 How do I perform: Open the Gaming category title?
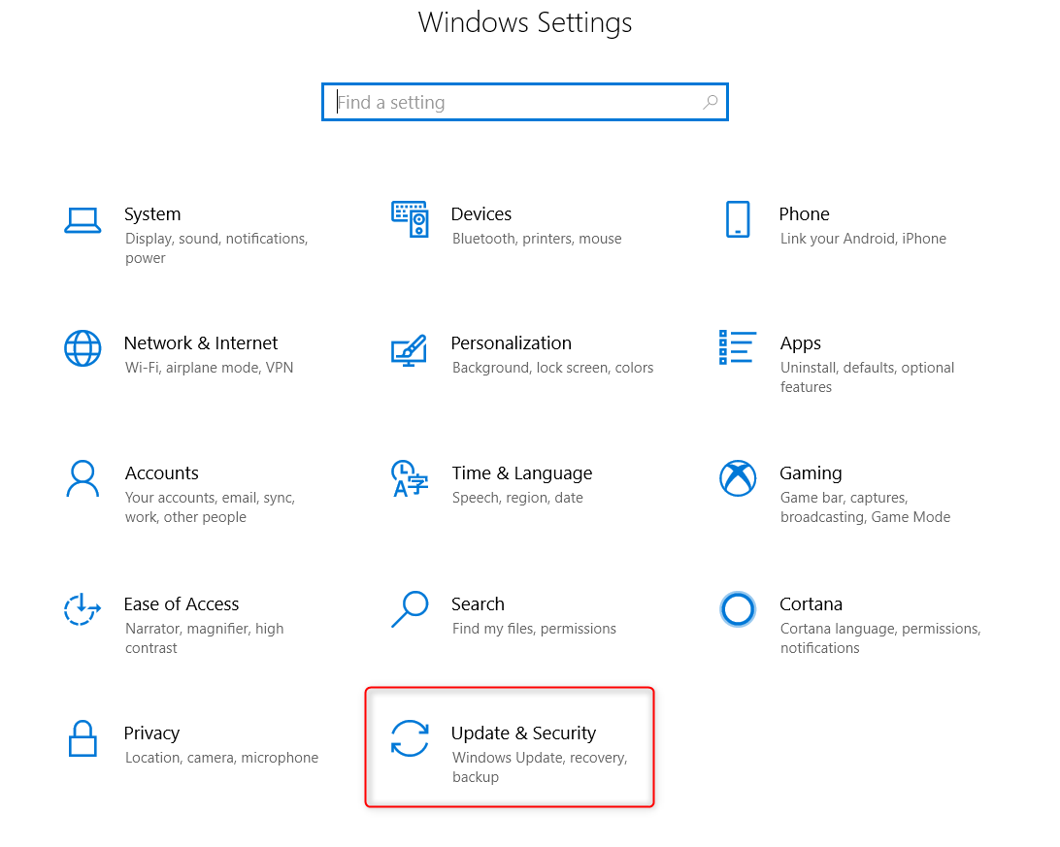(811, 473)
